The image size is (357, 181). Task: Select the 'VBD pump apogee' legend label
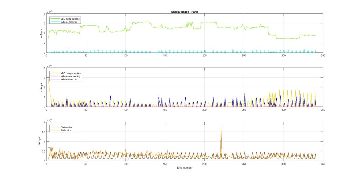click(x=70, y=19)
